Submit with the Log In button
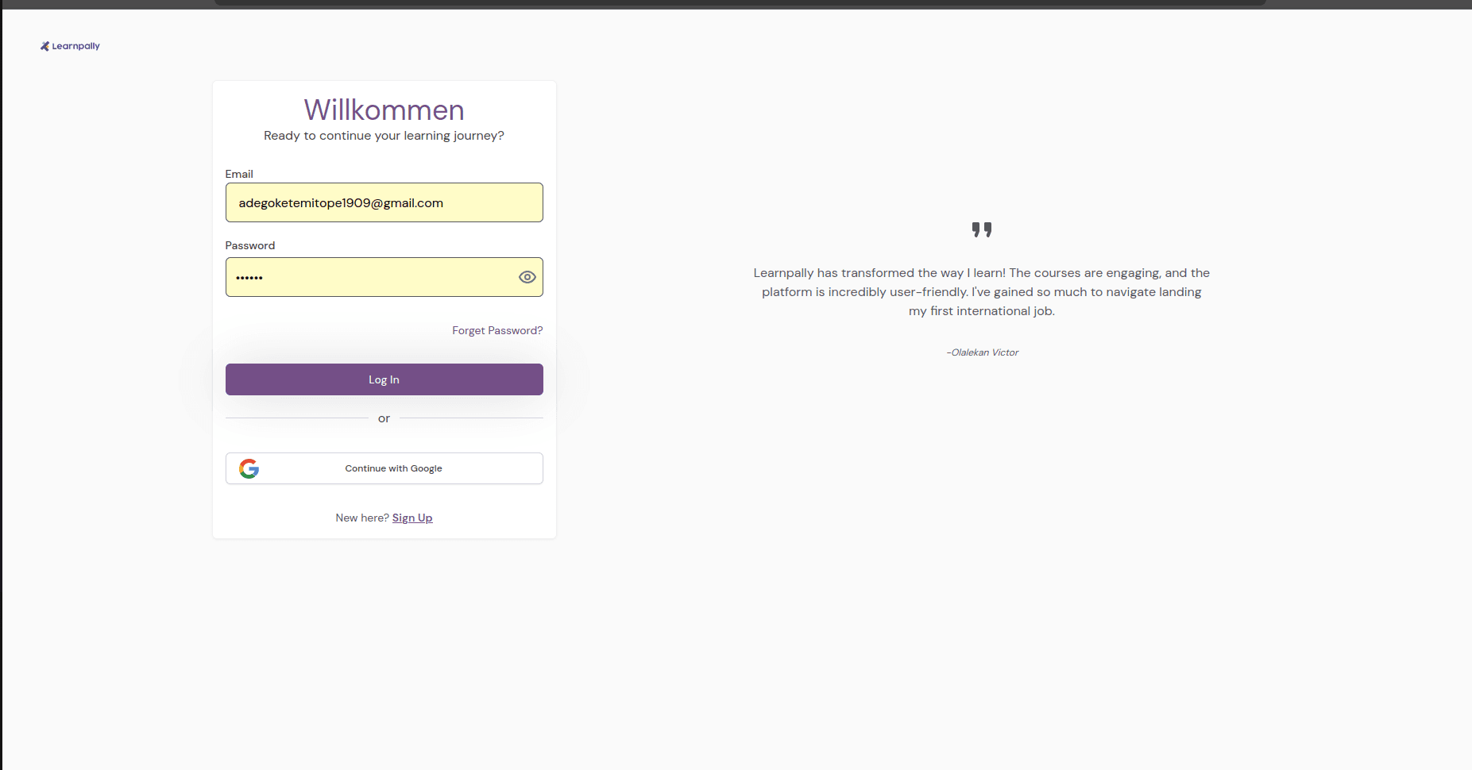This screenshot has height=770, width=1472. (384, 379)
